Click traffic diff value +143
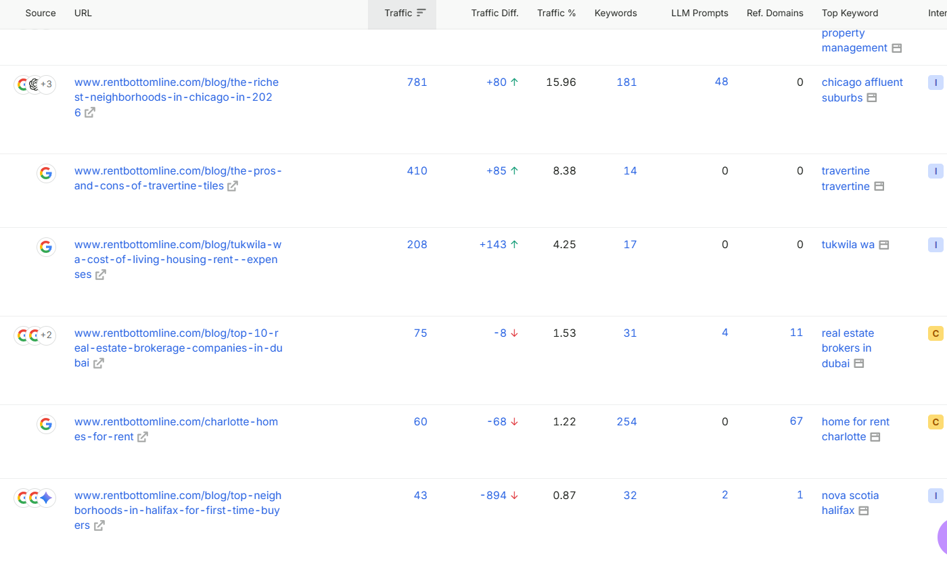 493,245
